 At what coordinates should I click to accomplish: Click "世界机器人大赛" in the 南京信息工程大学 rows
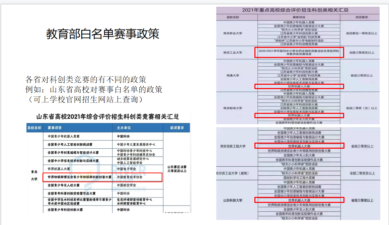pos(299,146)
